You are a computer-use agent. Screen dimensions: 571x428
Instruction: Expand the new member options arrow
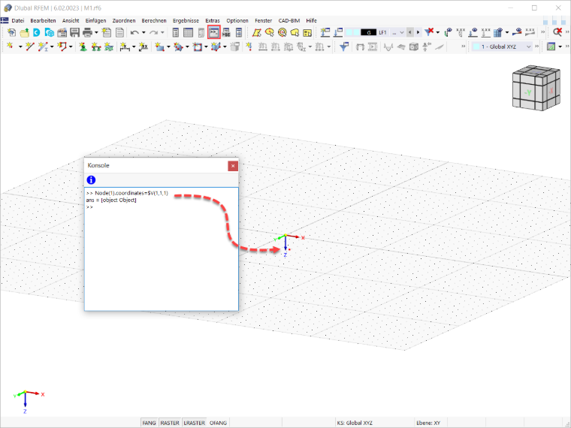pyautogui.click(x=52, y=47)
